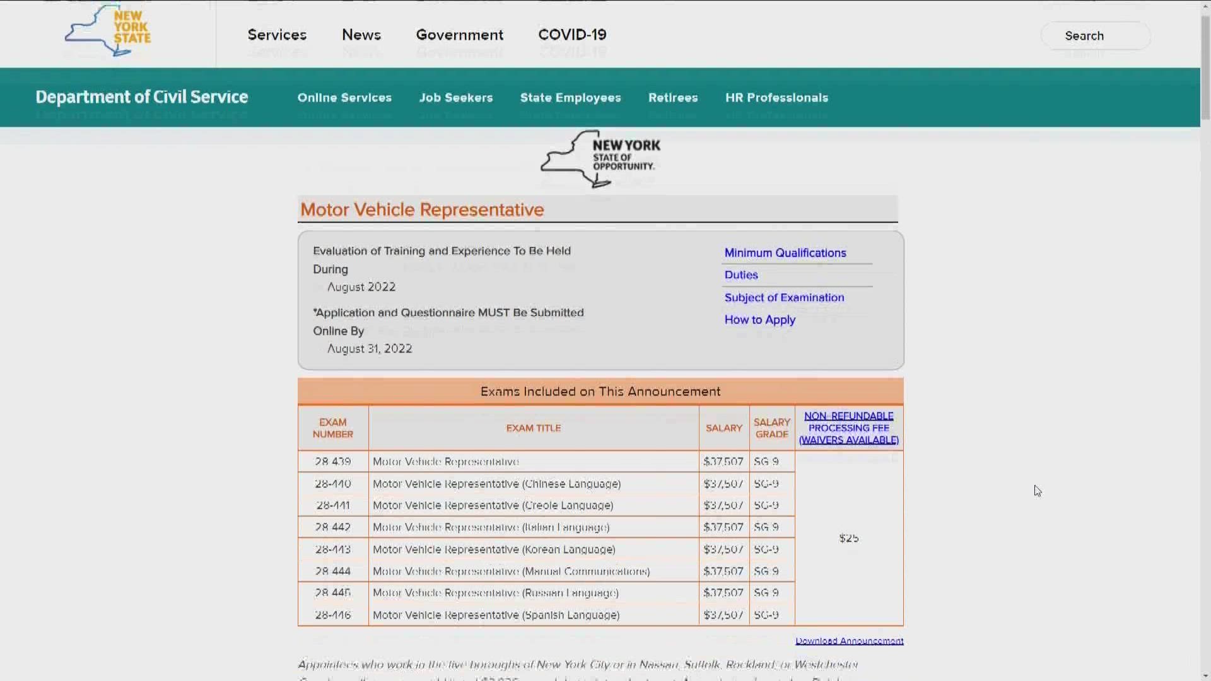The height and width of the screenshot is (681, 1211).
Task: Open Subject of Examination link
Action: pyautogui.click(x=784, y=298)
